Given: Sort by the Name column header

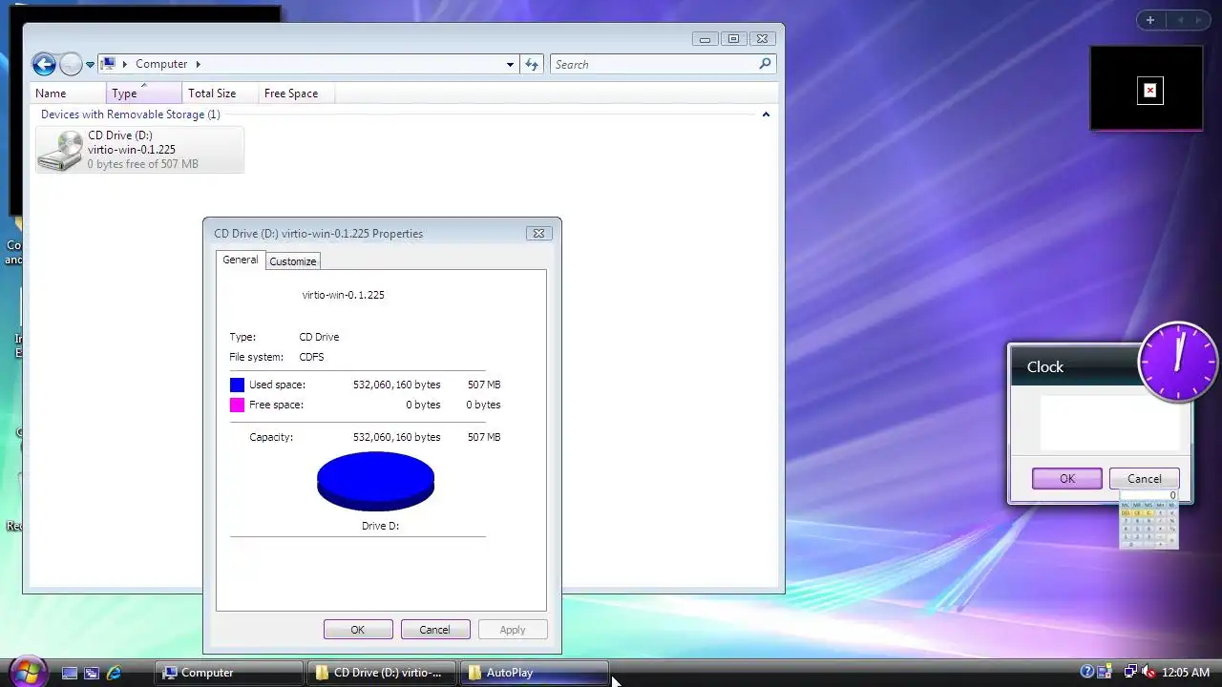Looking at the screenshot, I should tap(69, 94).
